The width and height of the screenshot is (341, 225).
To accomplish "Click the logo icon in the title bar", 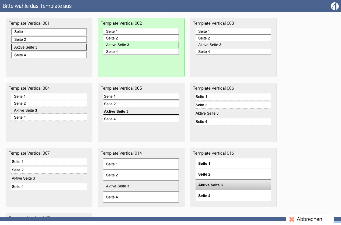I will pos(335,6).
